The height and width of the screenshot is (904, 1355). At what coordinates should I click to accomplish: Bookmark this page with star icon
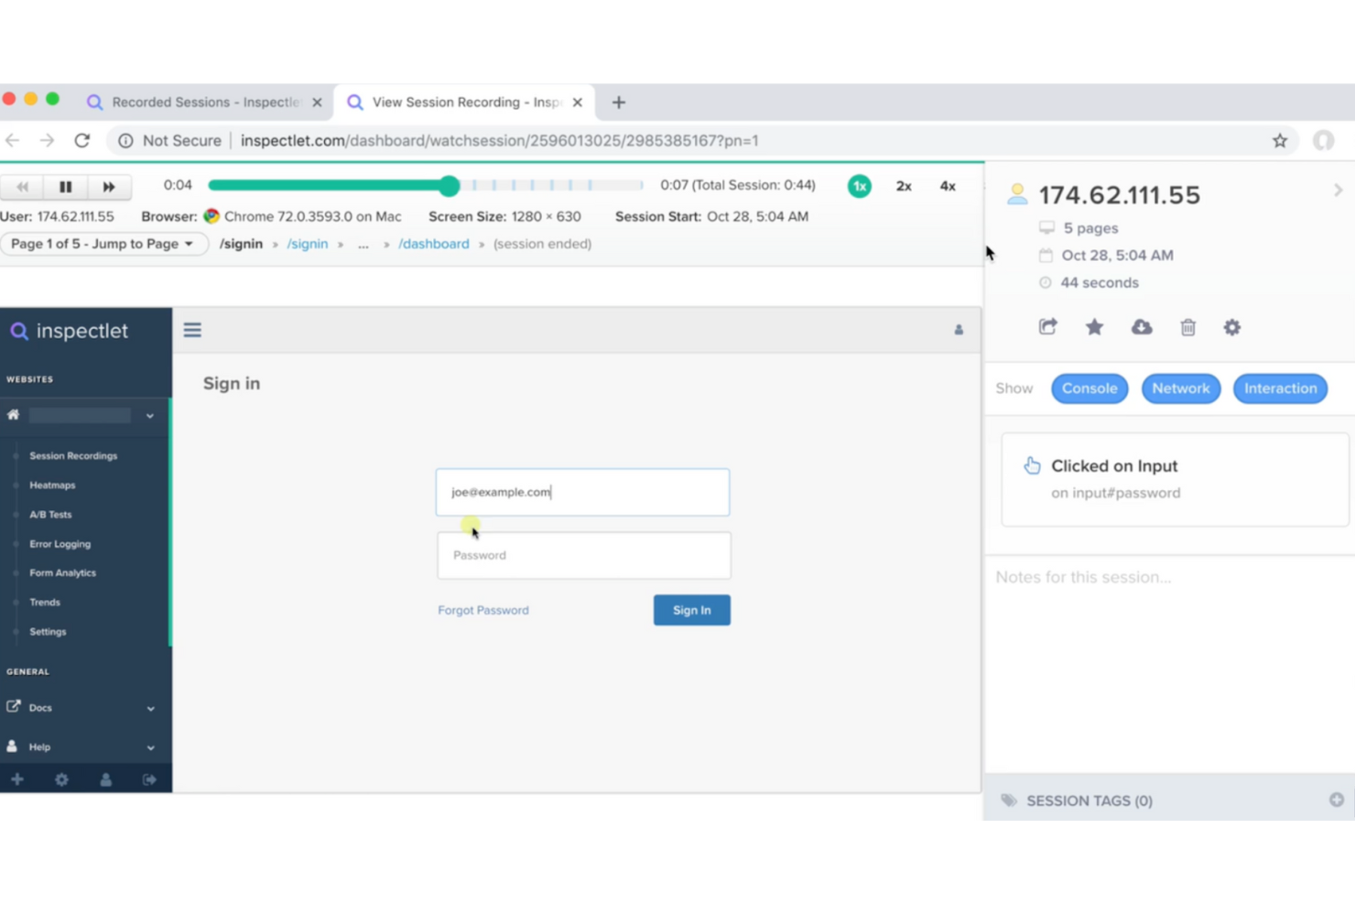click(1280, 140)
